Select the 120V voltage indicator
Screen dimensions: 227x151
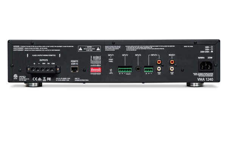point(212,49)
